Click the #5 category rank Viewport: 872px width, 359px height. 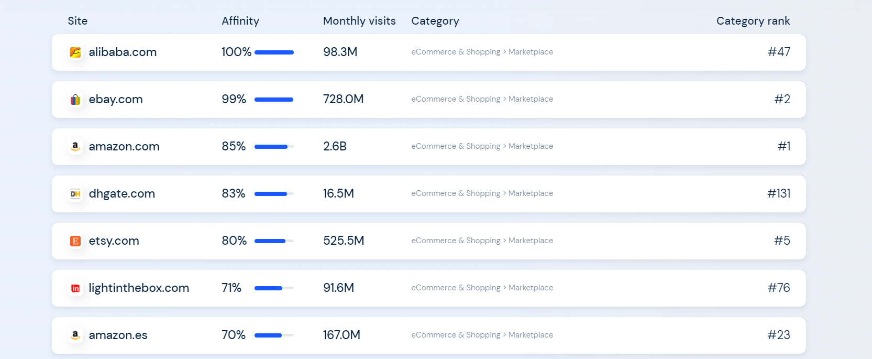point(782,241)
